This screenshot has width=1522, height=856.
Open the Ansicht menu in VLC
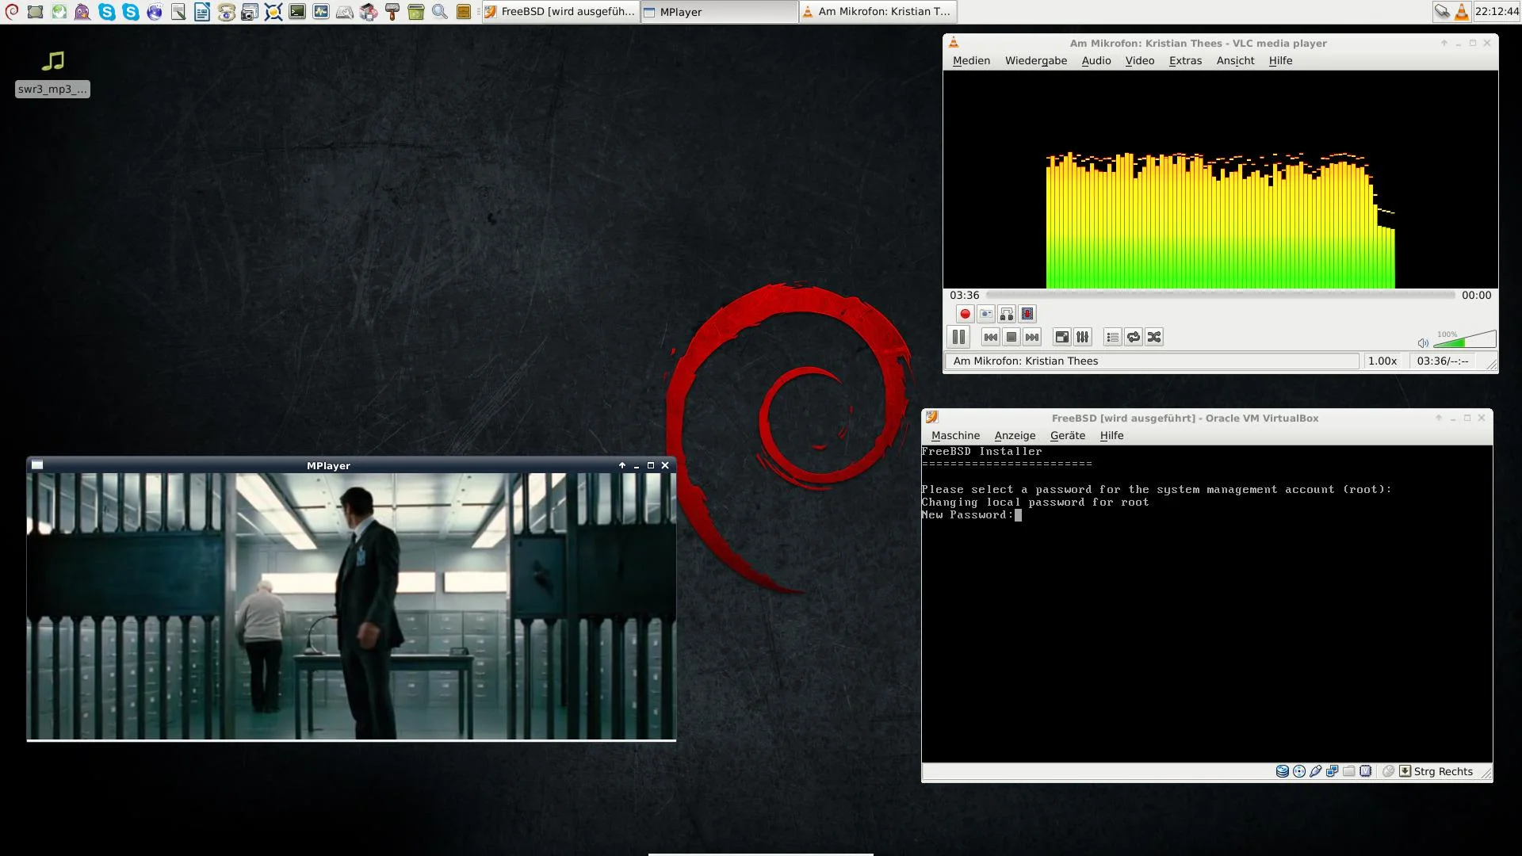point(1235,61)
